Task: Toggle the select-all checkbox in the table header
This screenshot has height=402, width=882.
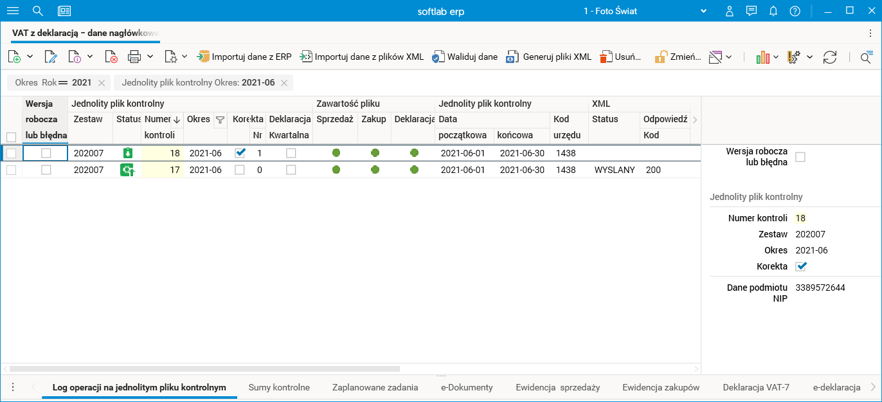Action: (11, 136)
